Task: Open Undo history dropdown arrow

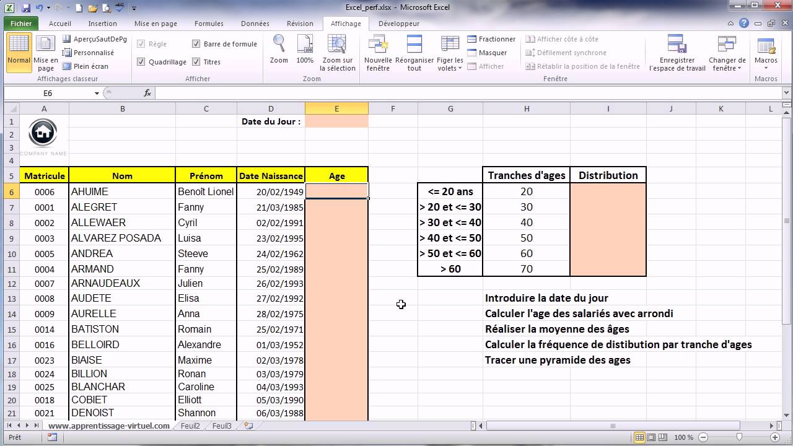Action: [x=49, y=8]
